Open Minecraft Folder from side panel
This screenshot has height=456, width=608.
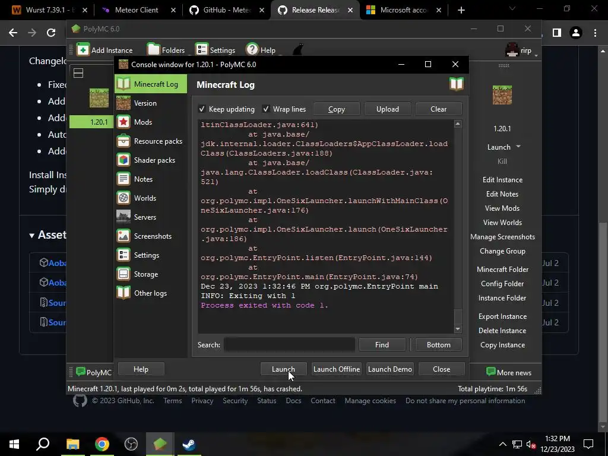pos(502,270)
